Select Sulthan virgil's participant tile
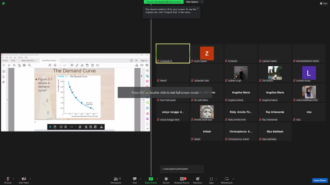This screenshot has width=330, height=185. pos(241,73)
